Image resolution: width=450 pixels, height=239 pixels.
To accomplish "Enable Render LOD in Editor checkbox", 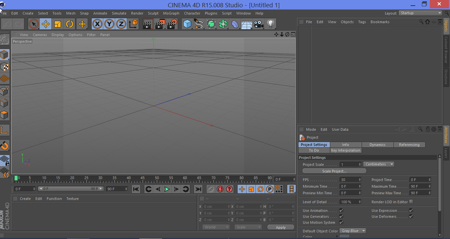I will pos(411,202).
